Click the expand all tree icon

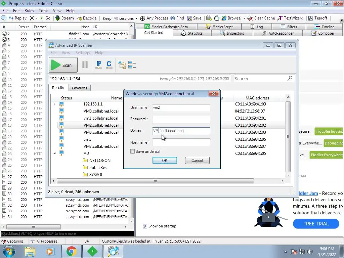[x=122, y=65]
